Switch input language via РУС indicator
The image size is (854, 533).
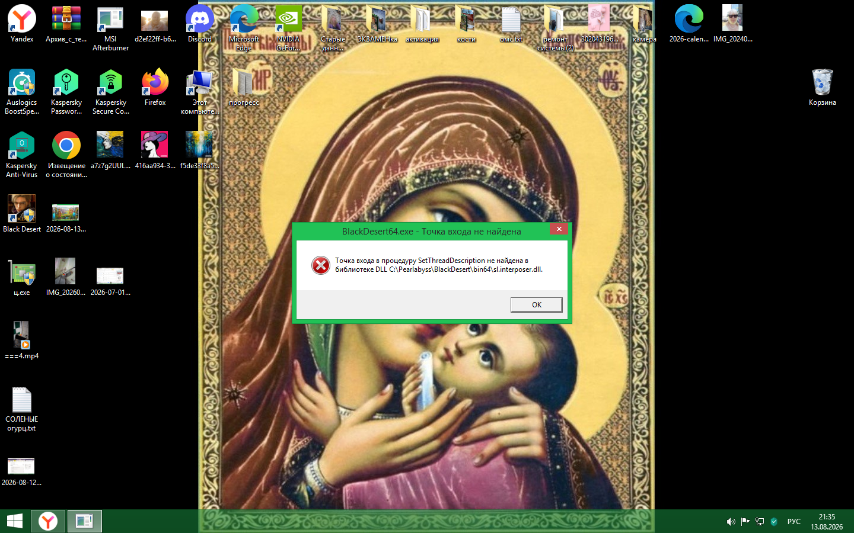pyautogui.click(x=794, y=522)
